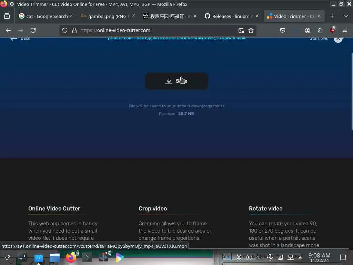This screenshot has height=265, width=353.
Task: Click the Start over link
Action: click(319, 39)
